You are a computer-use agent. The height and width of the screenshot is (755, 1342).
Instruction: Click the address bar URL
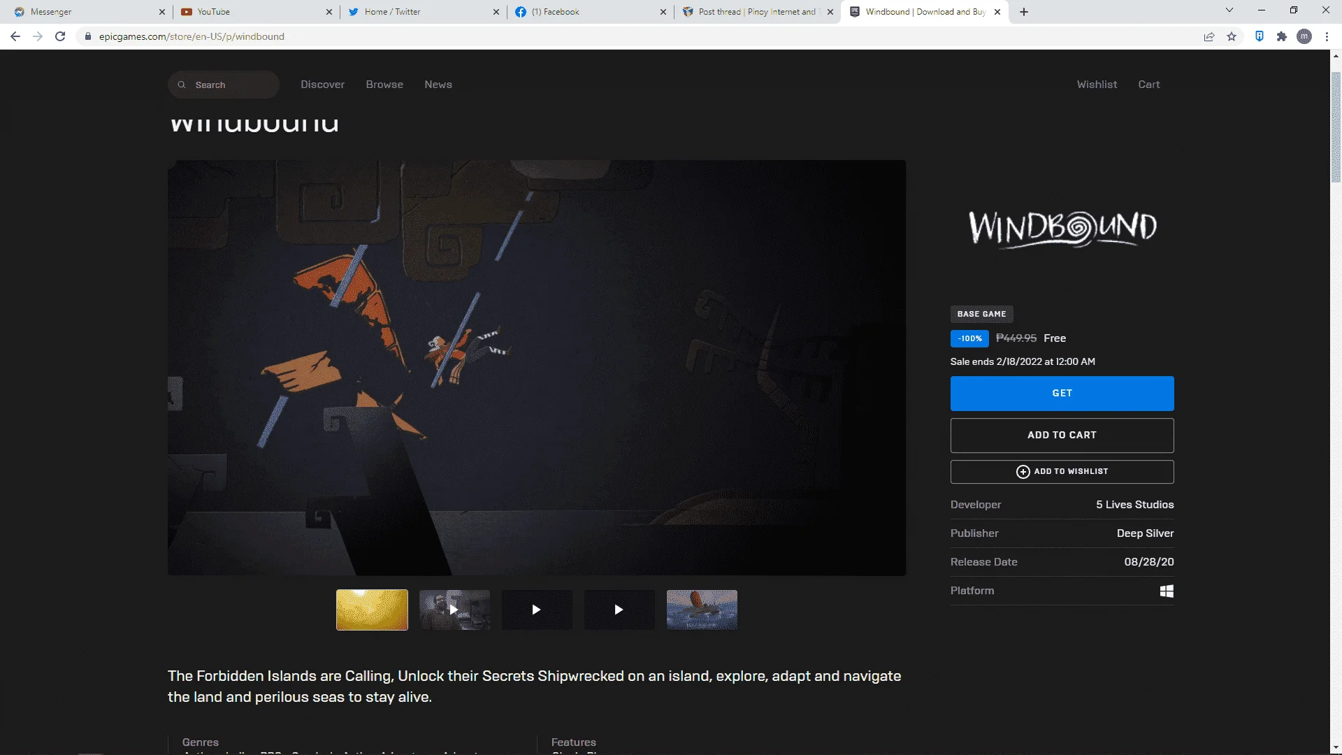[x=192, y=36]
